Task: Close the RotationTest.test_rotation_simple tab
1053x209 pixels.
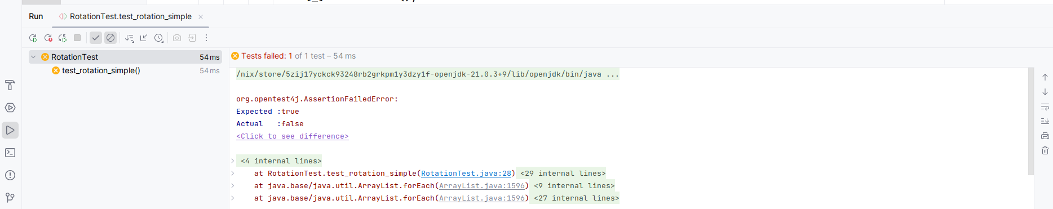Action: (201, 17)
